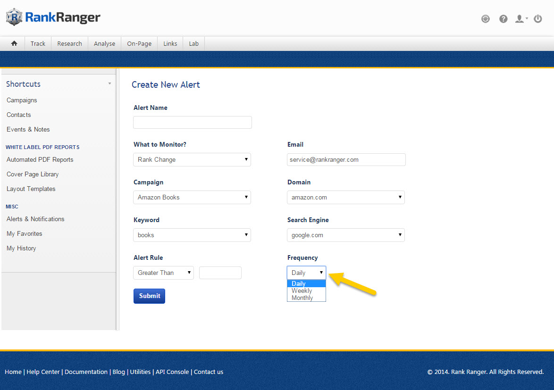This screenshot has width=554, height=390.
Task: Submit the new alert form
Action: [149, 296]
